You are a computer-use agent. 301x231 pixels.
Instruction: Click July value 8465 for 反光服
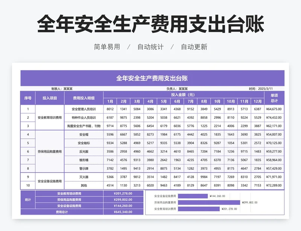[x=190, y=151]
